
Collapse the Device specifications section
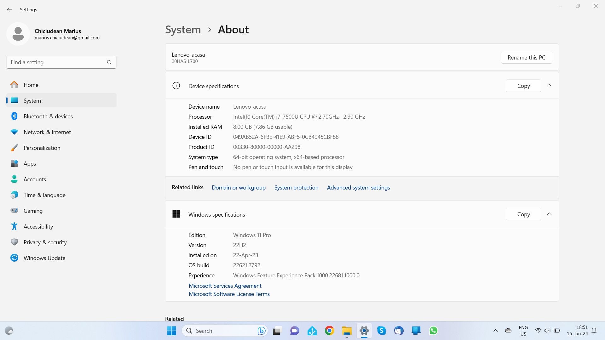549,86
